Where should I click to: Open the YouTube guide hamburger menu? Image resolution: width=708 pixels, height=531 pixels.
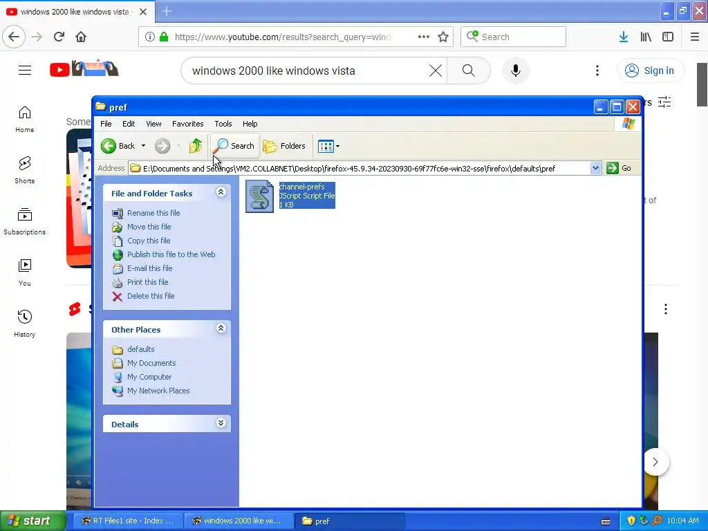(x=25, y=70)
